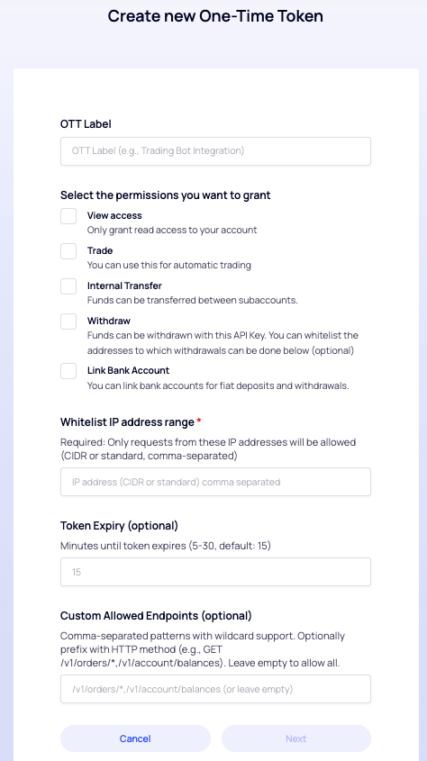Focus the Token Expiry minutes field
The height and width of the screenshot is (761, 427).
(x=215, y=572)
